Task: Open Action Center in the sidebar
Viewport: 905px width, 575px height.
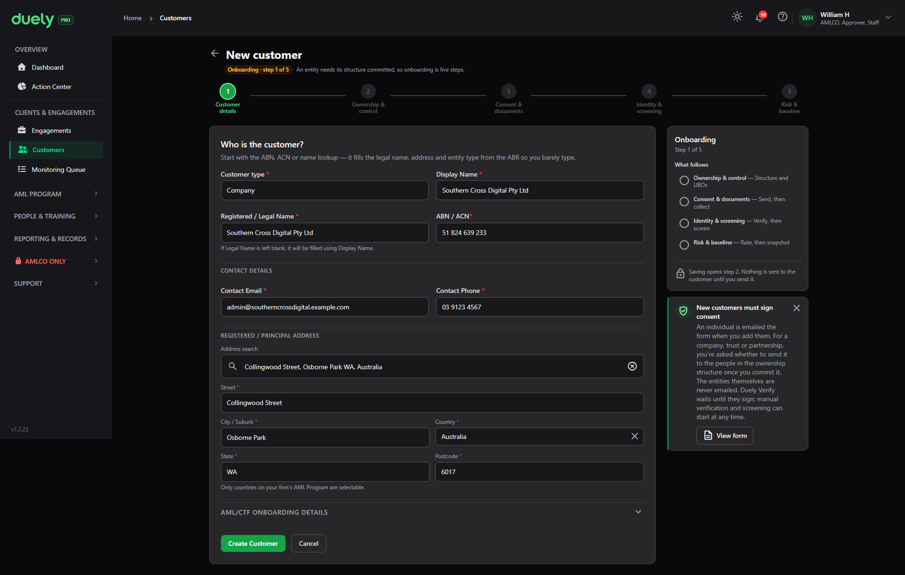Action: coord(56,86)
